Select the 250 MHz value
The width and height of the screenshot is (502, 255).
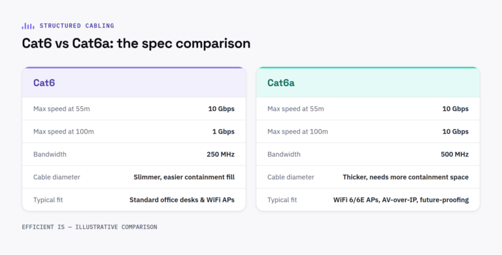(220, 155)
